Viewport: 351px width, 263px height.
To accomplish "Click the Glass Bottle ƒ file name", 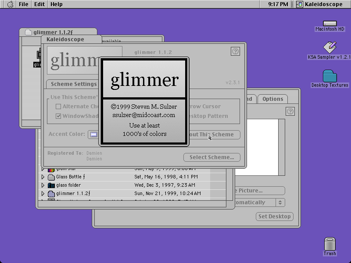I will pos(71,177).
